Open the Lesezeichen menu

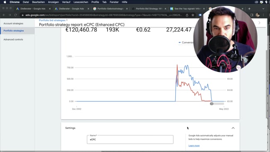[81, 2]
